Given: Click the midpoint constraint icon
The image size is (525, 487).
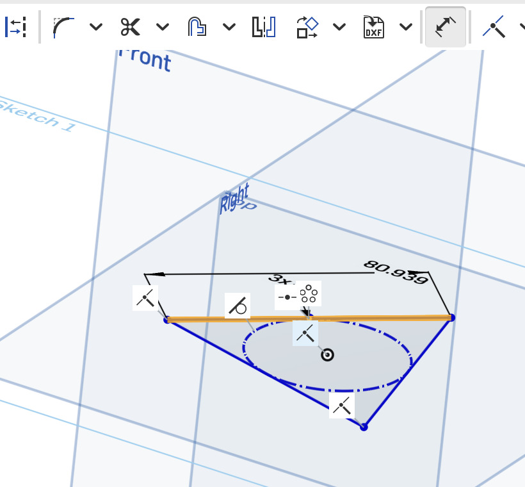Looking at the screenshot, I should (287, 297).
